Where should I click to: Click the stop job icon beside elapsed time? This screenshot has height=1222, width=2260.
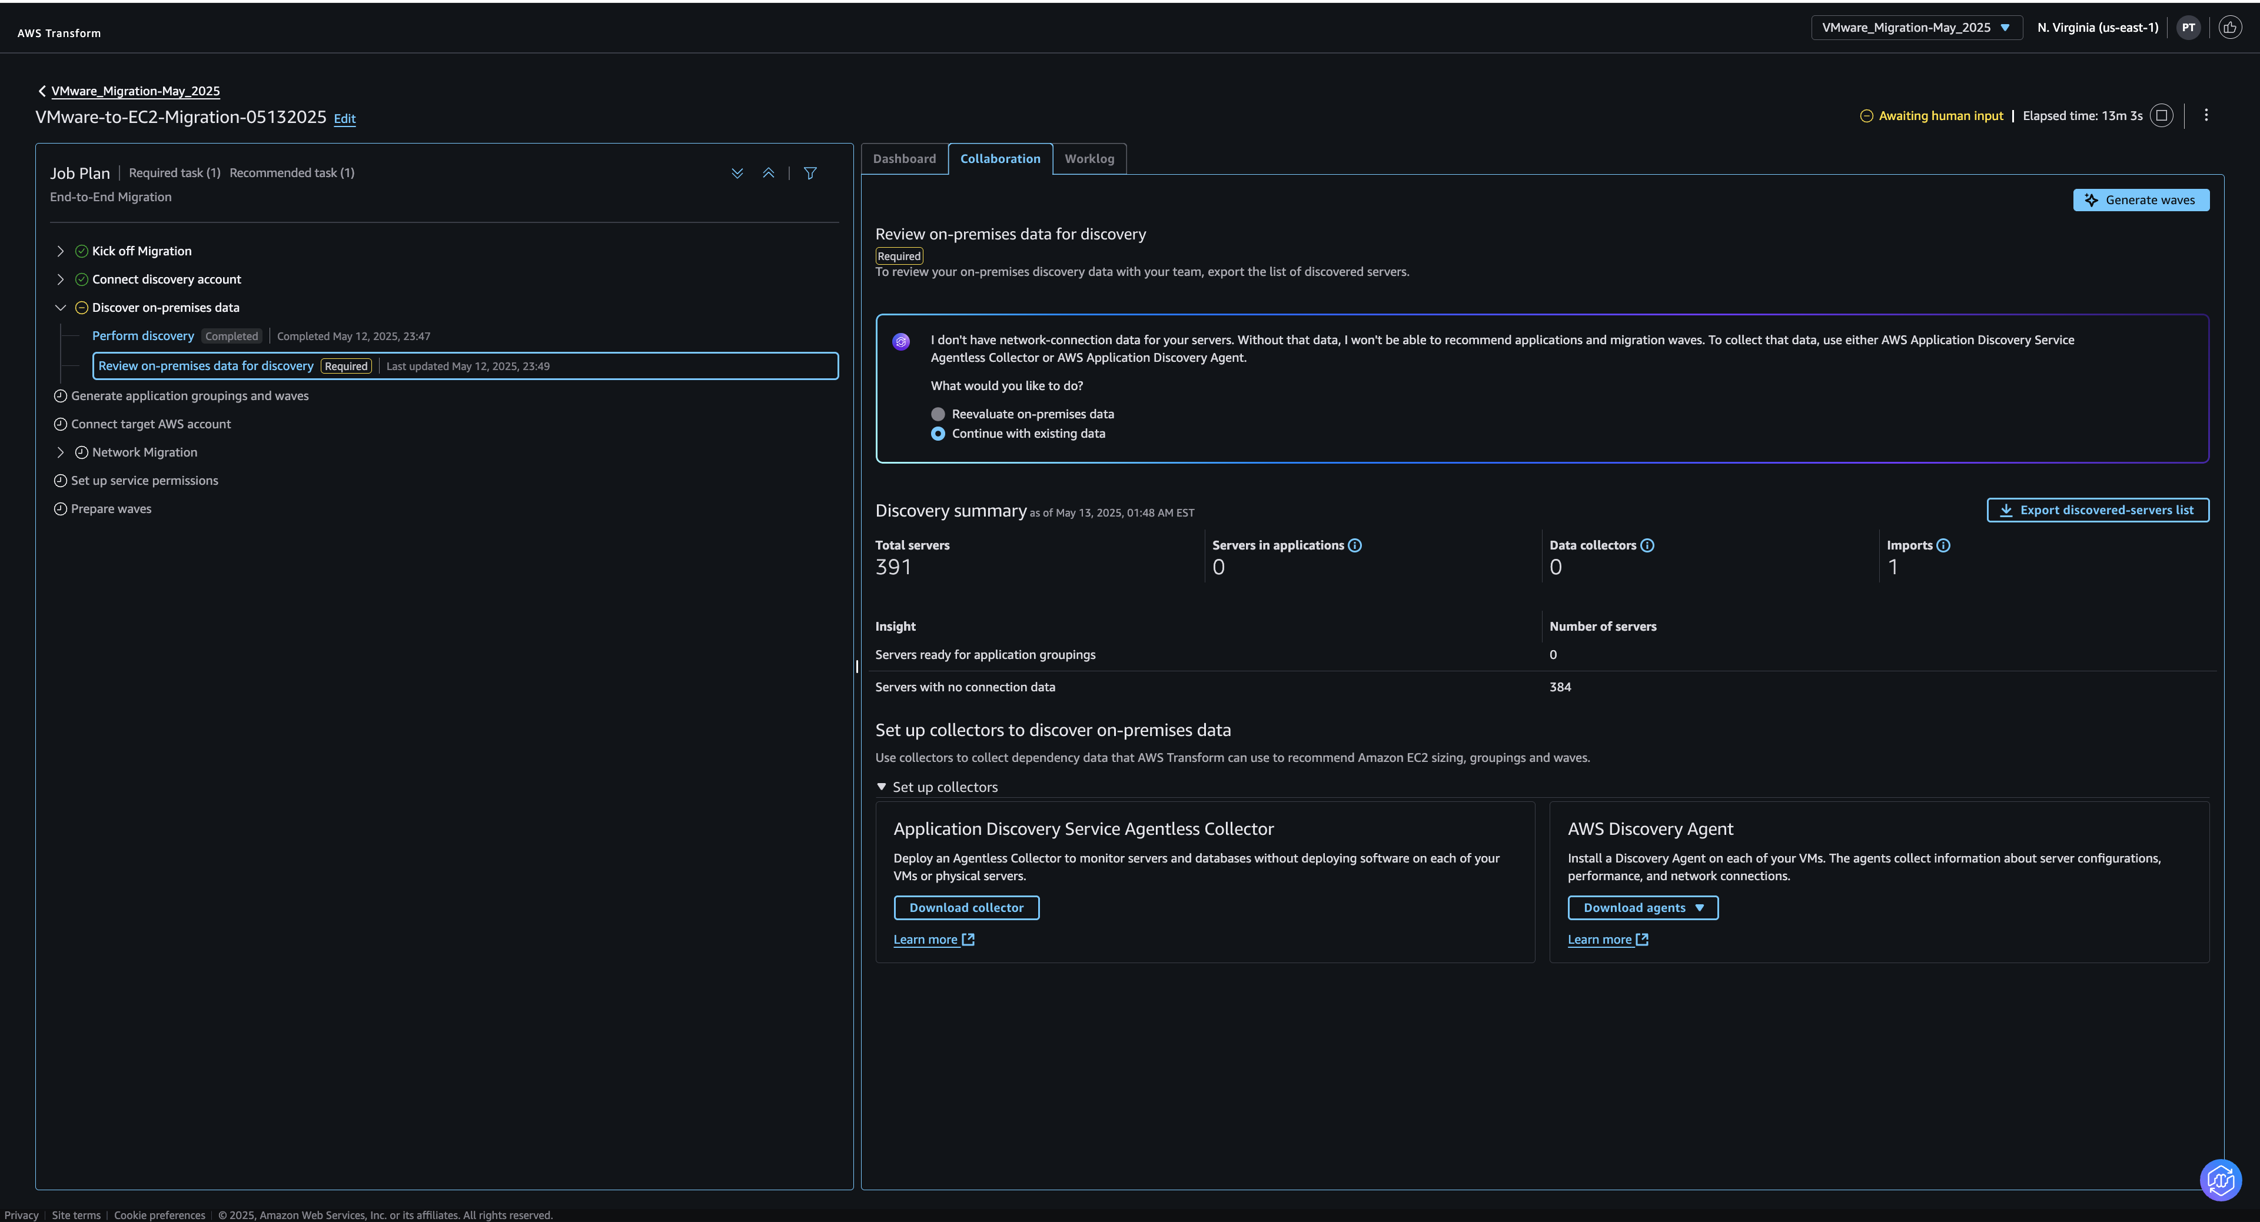(x=2162, y=116)
